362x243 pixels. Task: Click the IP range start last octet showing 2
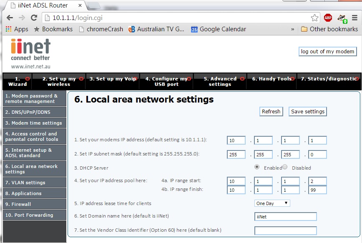[317, 181]
